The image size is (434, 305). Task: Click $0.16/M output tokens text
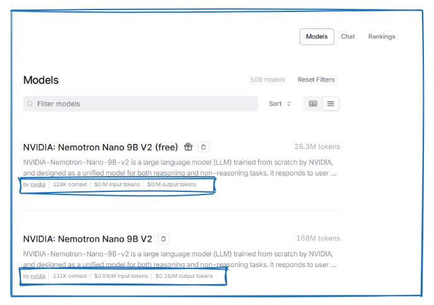184,276
